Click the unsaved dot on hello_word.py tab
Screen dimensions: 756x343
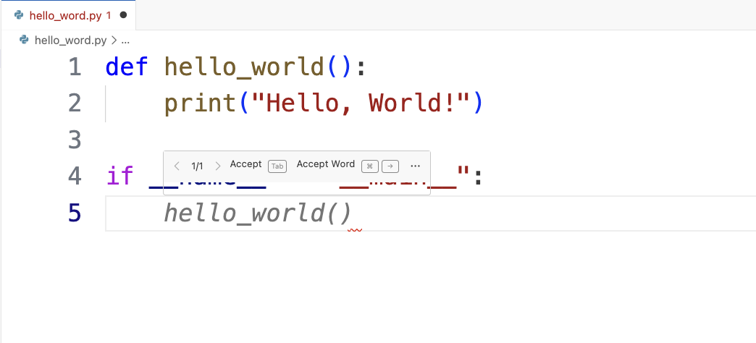click(x=123, y=15)
